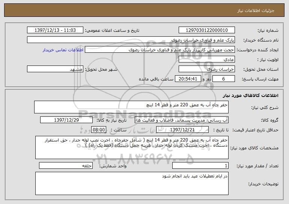The height and width of the screenshot is (204, 289).
Task: Click the label تاریخ و ساعت اعلان عمومی
Action: 112,30
